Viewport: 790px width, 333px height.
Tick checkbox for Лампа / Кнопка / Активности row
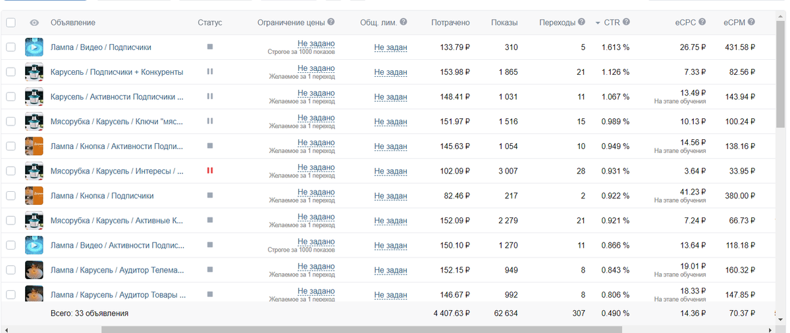11,146
